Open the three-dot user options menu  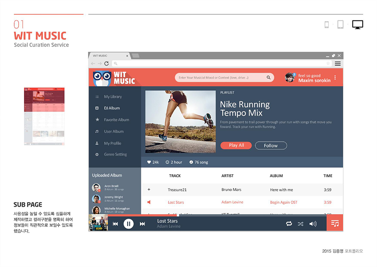tap(335, 77)
